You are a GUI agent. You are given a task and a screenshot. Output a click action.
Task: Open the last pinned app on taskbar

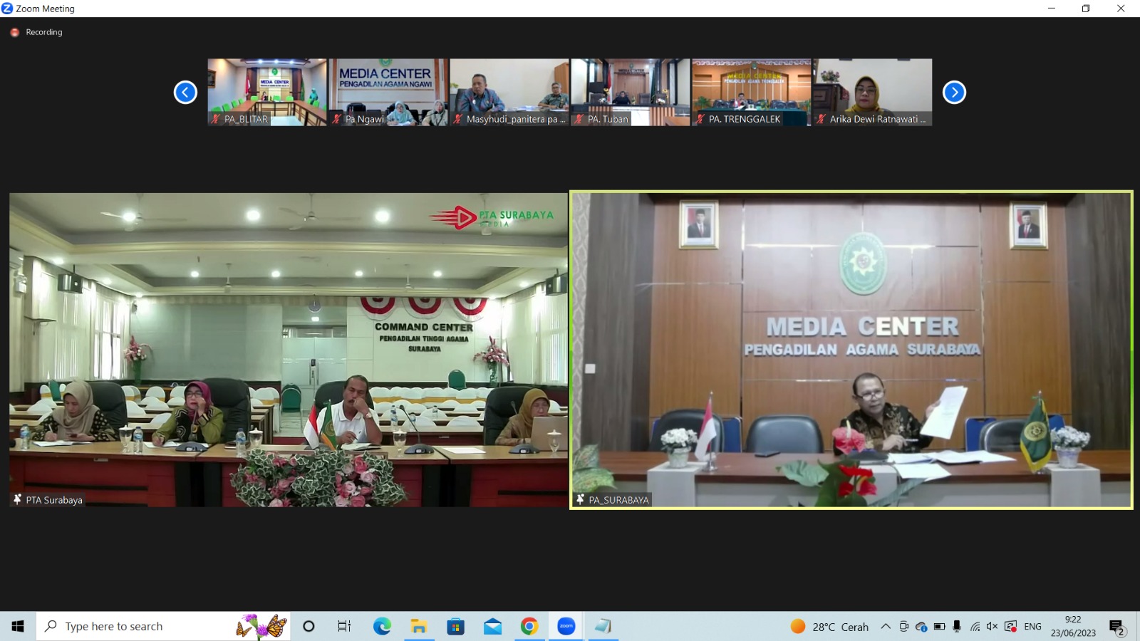pos(603,626)
